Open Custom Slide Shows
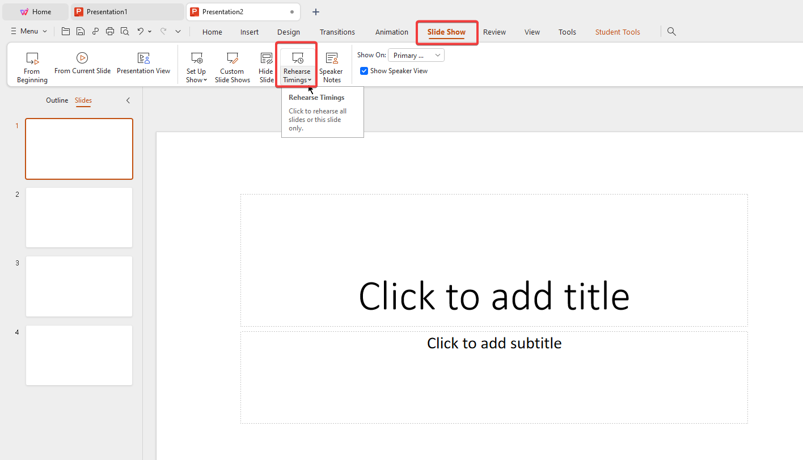The height and width of the screenshot is (460, 803). point(232,64)
